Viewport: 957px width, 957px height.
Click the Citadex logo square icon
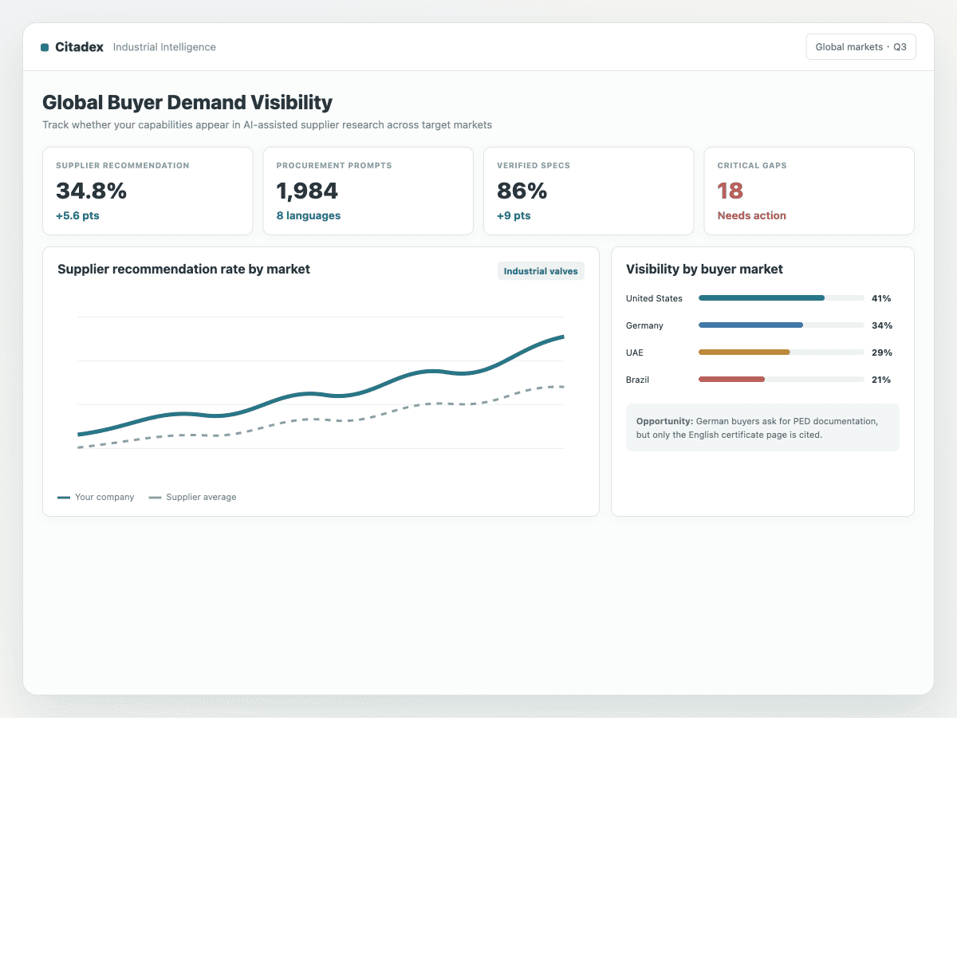tap(45, 47)
